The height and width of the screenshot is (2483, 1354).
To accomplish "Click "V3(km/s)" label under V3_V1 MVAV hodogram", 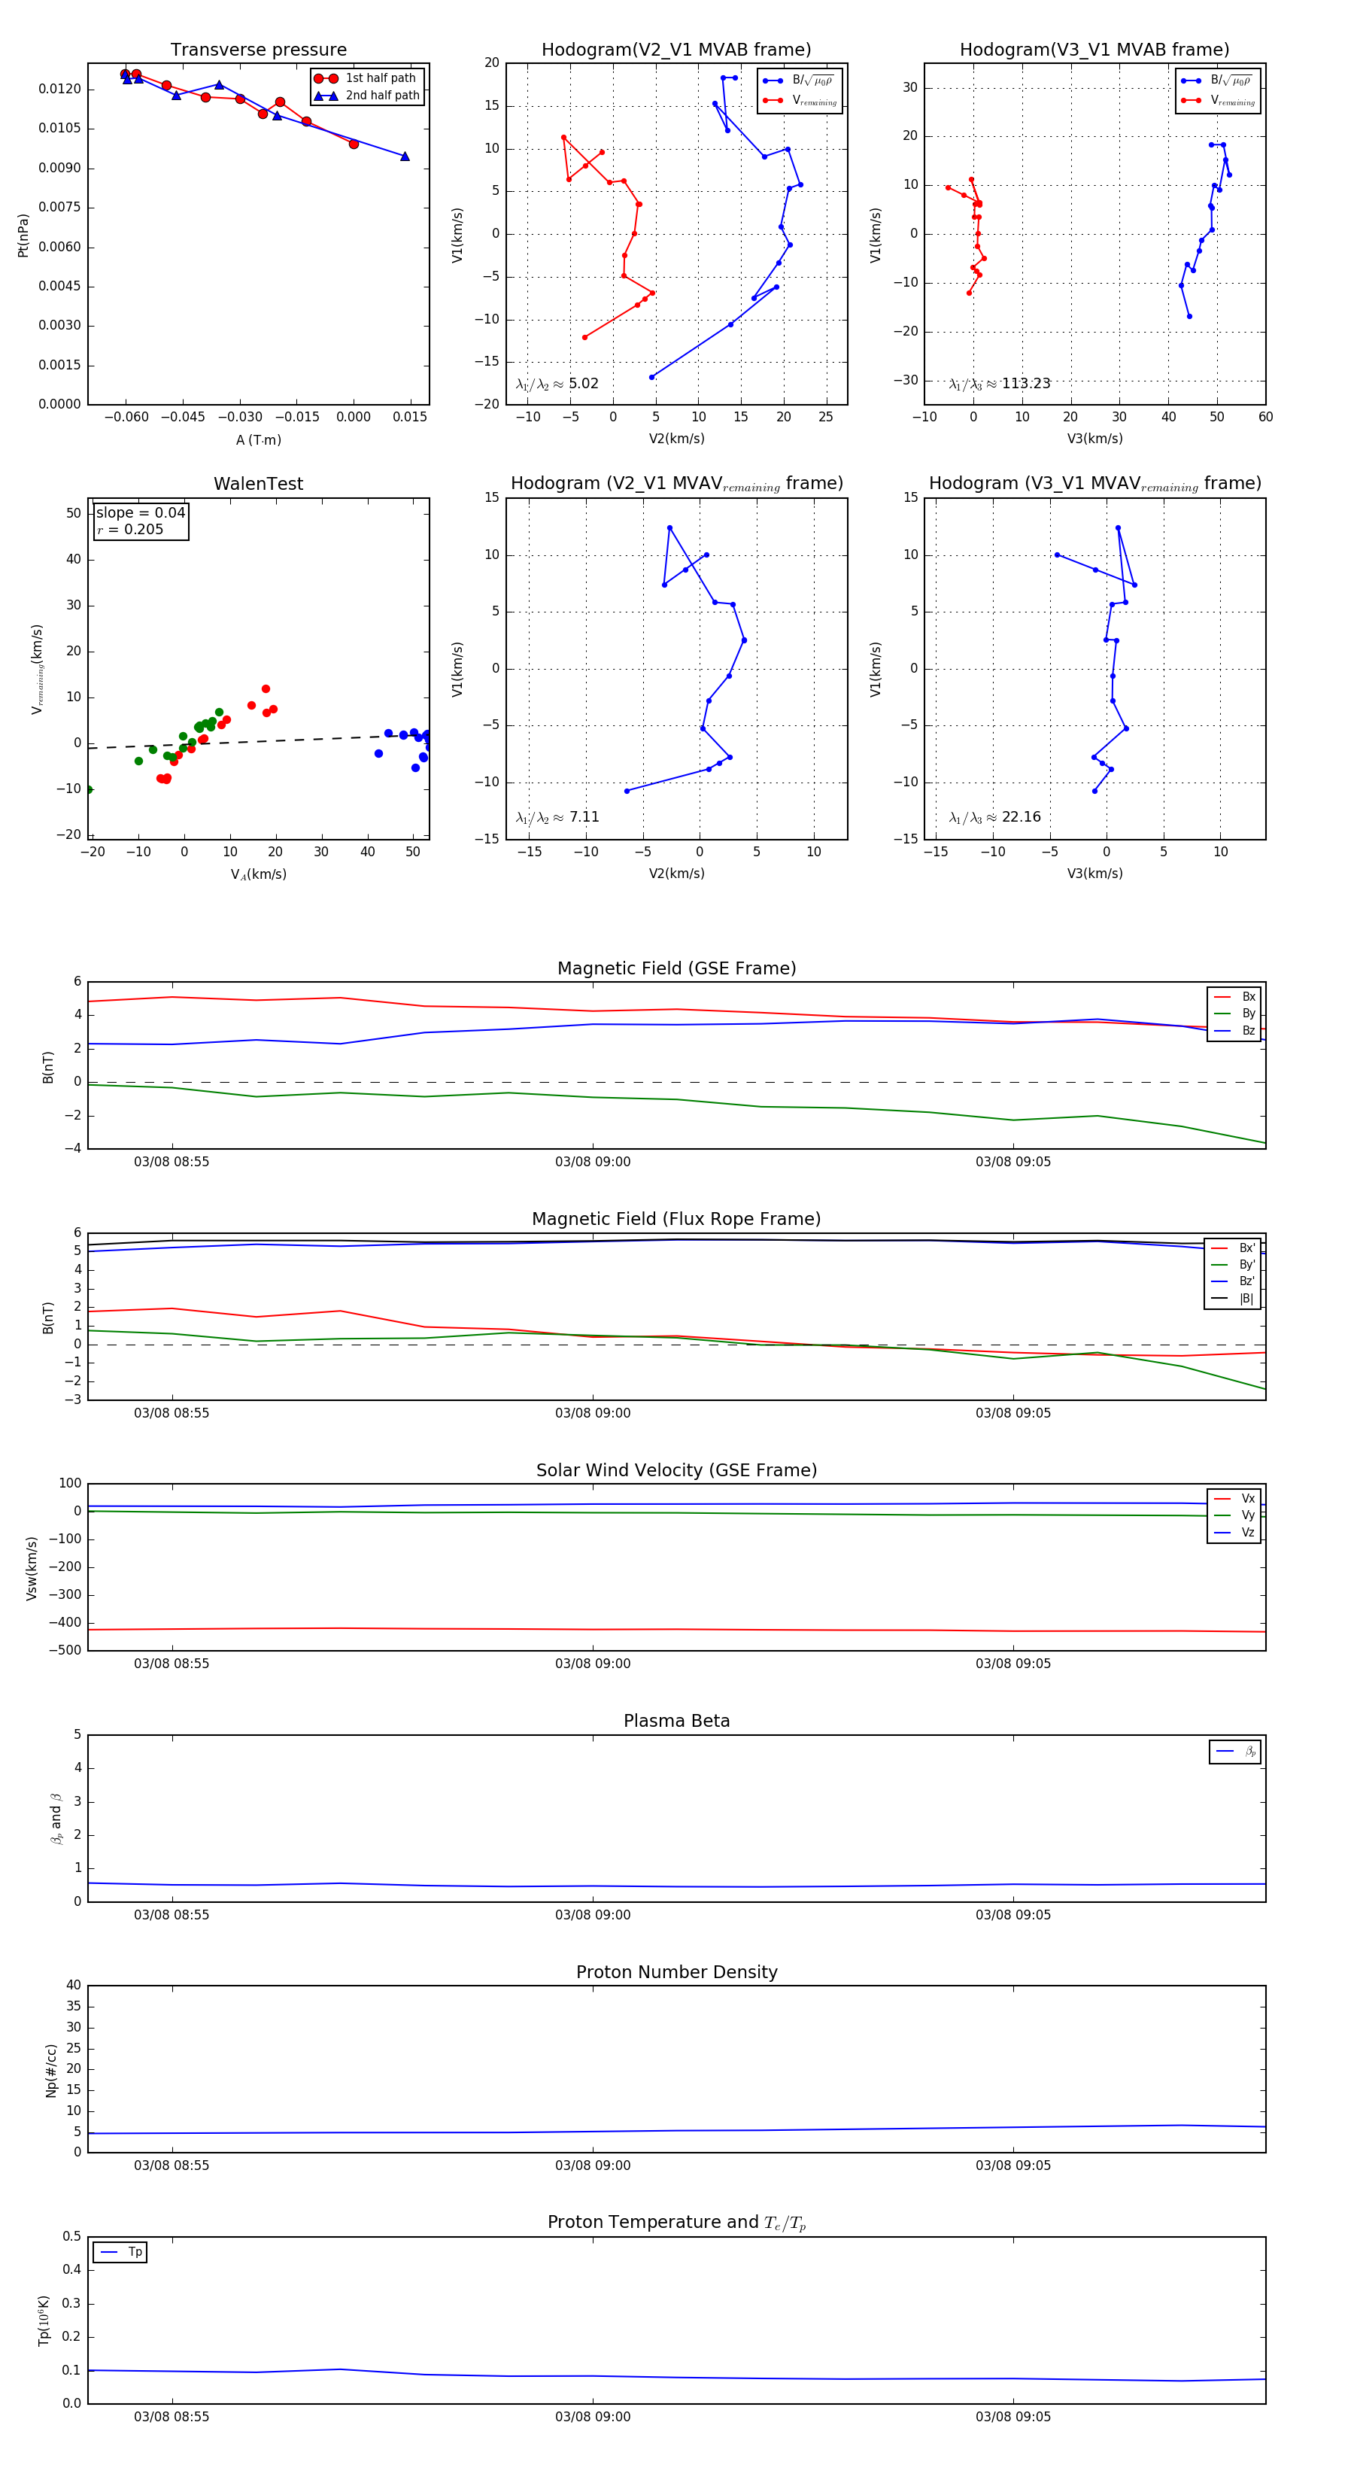I will 1094,874.
